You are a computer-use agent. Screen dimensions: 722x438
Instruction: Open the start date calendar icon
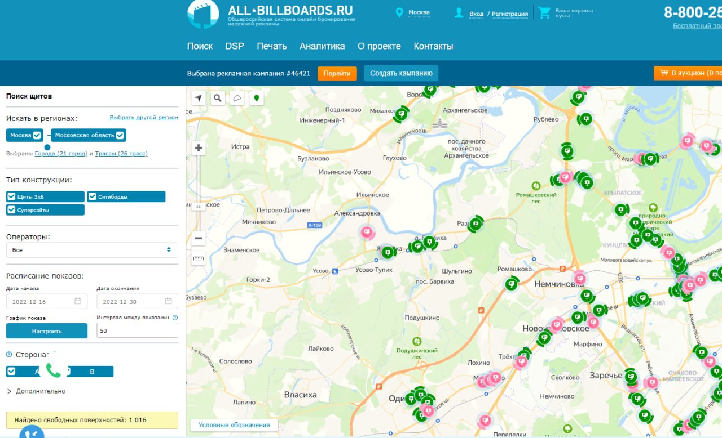[78, 301]
